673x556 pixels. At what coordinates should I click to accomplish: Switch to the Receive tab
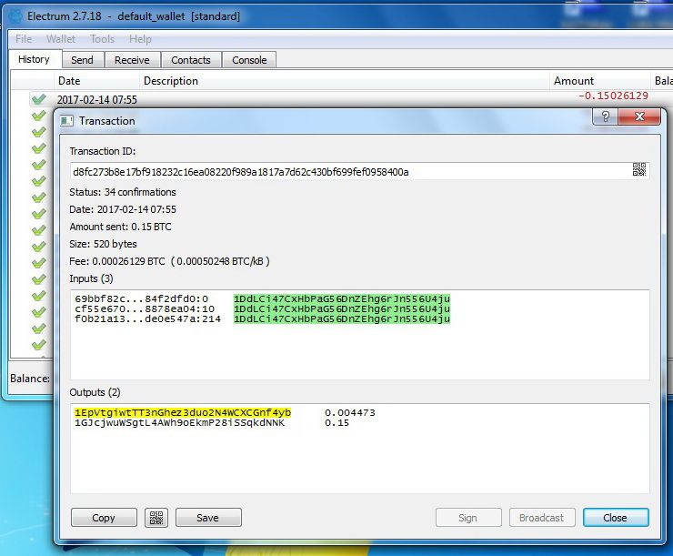point(132,60)
